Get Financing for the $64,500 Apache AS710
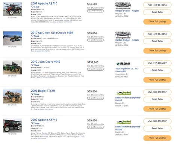The height and width of the screenshot is (144, 178). [x=95, y=11]
